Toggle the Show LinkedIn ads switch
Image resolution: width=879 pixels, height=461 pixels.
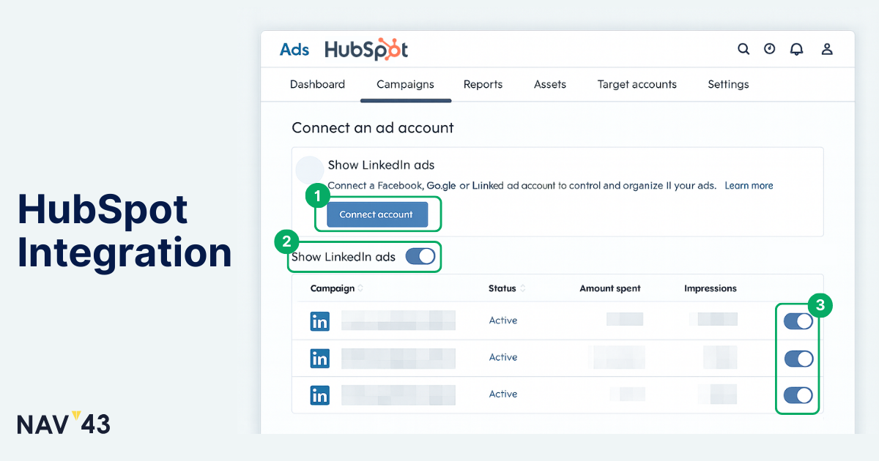(420, 256)
